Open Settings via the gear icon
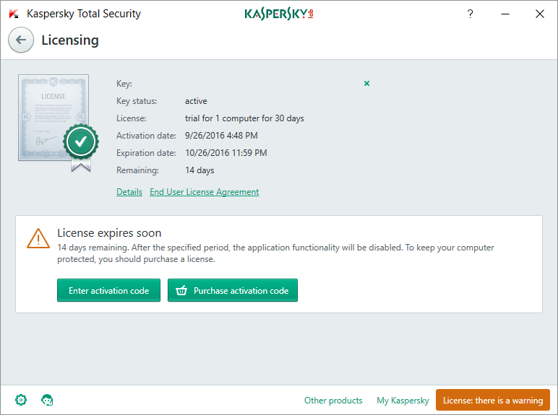The width and height of the screenshot is (558, 415). [21, 400]
